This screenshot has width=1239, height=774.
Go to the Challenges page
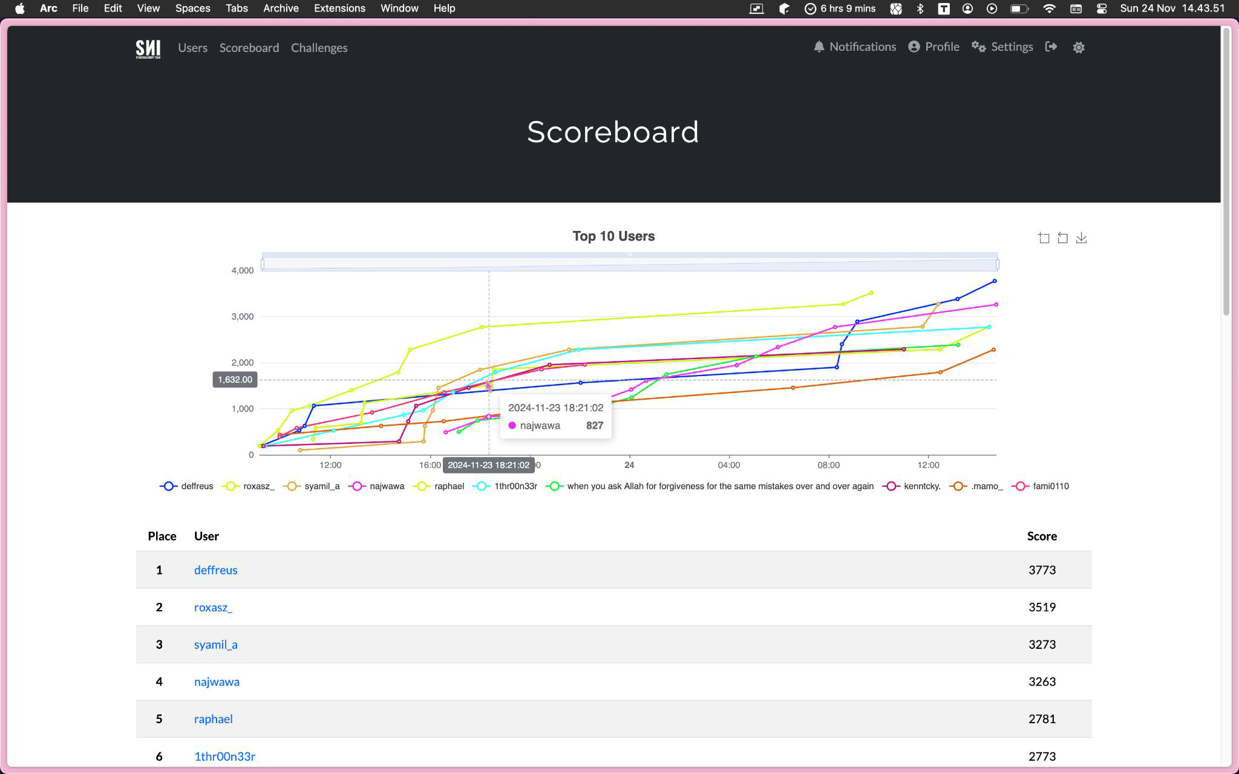point(319,48)
